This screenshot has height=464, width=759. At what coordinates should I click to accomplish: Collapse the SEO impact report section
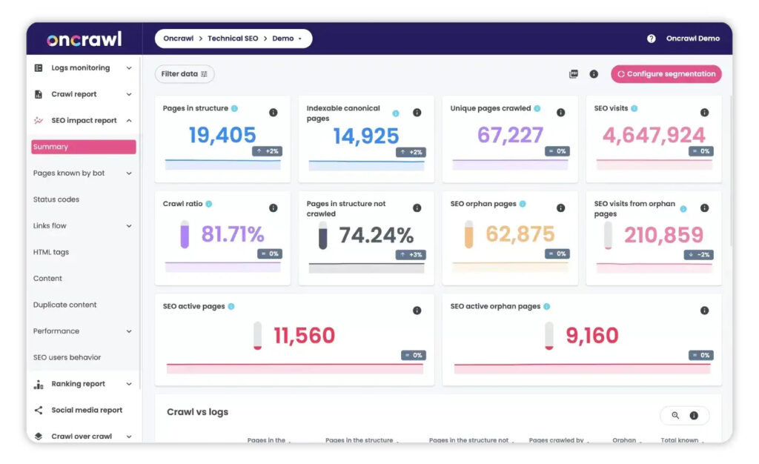(x=127, y=120)
